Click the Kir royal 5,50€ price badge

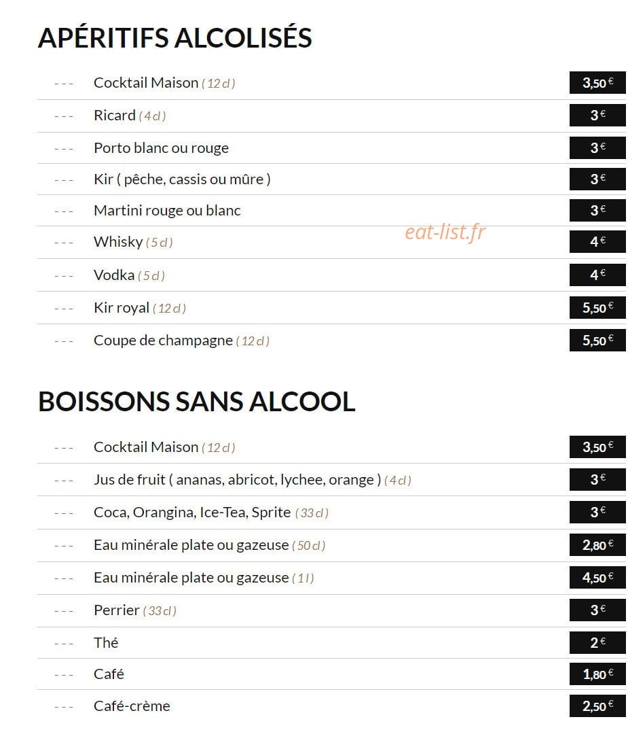[x=597, y=308]
